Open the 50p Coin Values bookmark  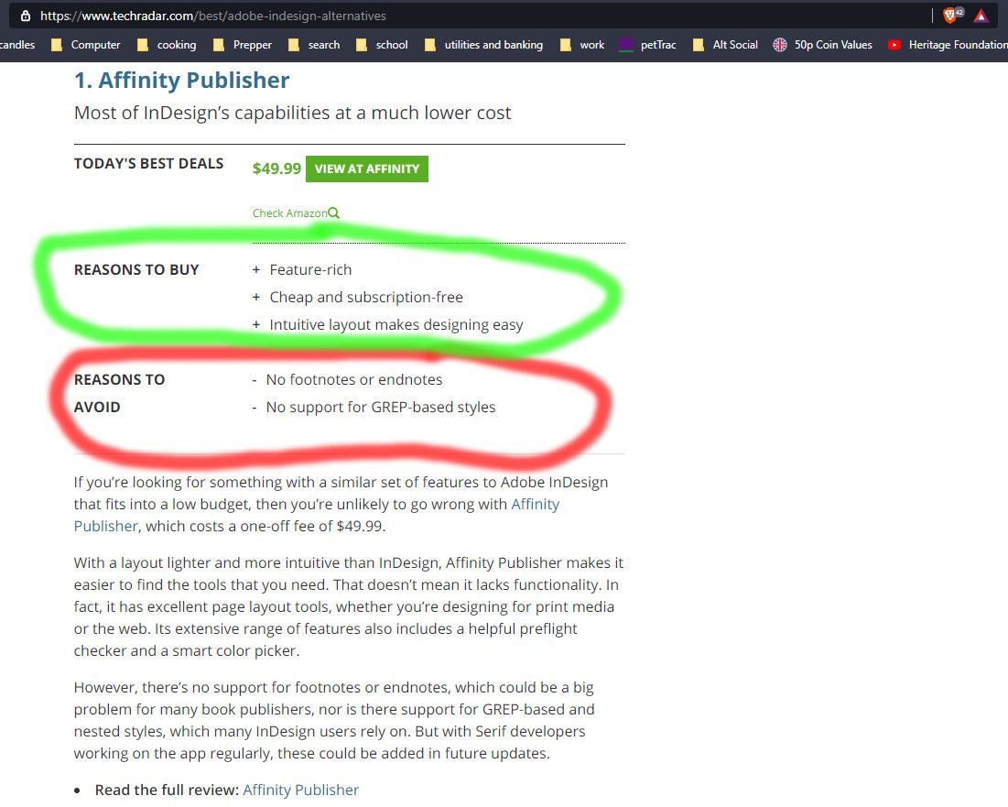[x=823, y=44]
